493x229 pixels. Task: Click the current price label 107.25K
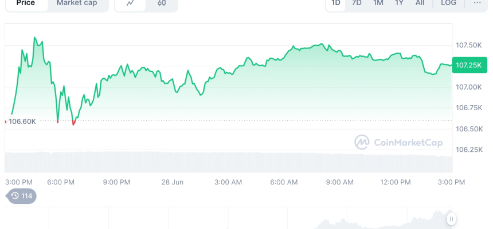point(468,65)
